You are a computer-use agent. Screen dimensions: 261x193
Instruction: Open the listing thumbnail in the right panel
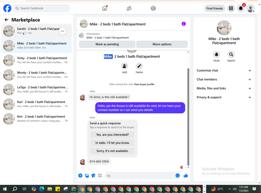pyautogui.click(x=224, y=28)
